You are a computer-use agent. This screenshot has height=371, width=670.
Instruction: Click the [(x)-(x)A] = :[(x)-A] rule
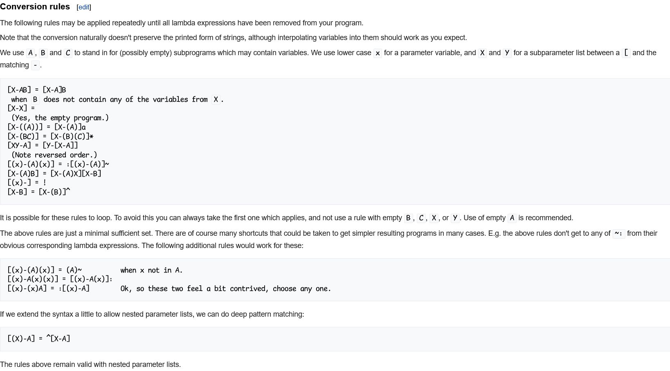pyautogui.click(x=48, y=289)
